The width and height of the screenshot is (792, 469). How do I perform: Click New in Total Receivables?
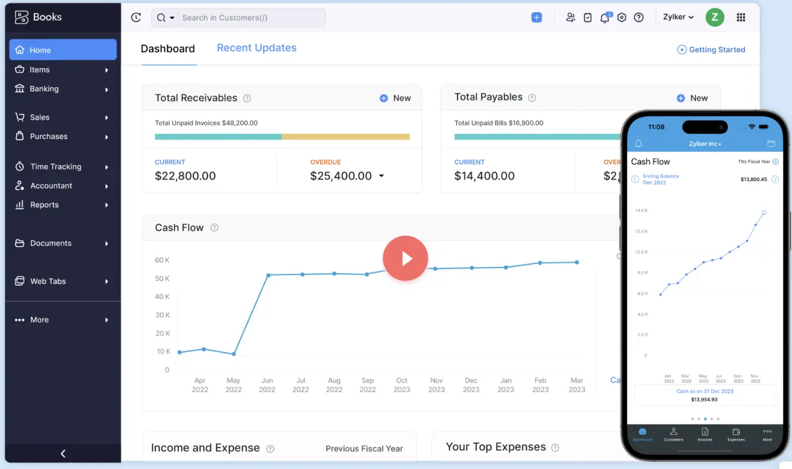395,98
